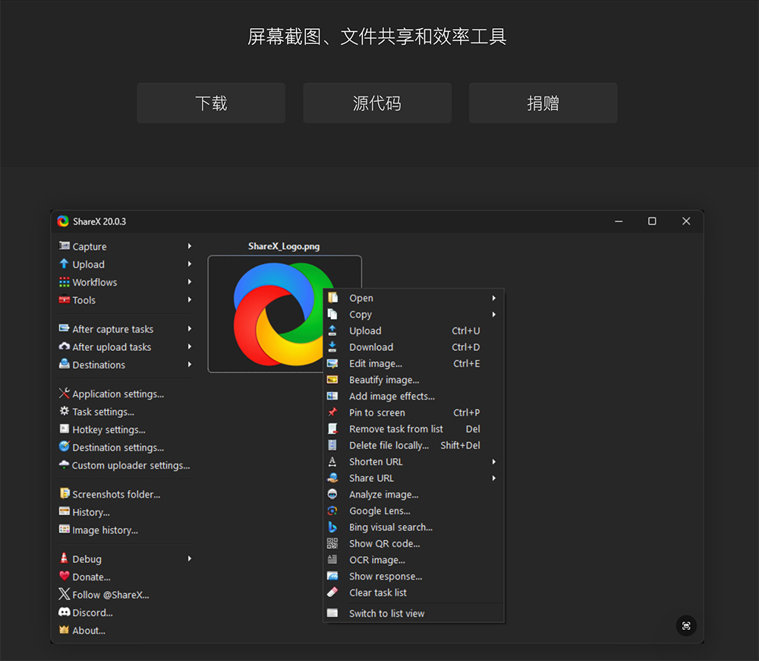
Task: Click the Clear task list eraser icon
Action: click(332, 592)
